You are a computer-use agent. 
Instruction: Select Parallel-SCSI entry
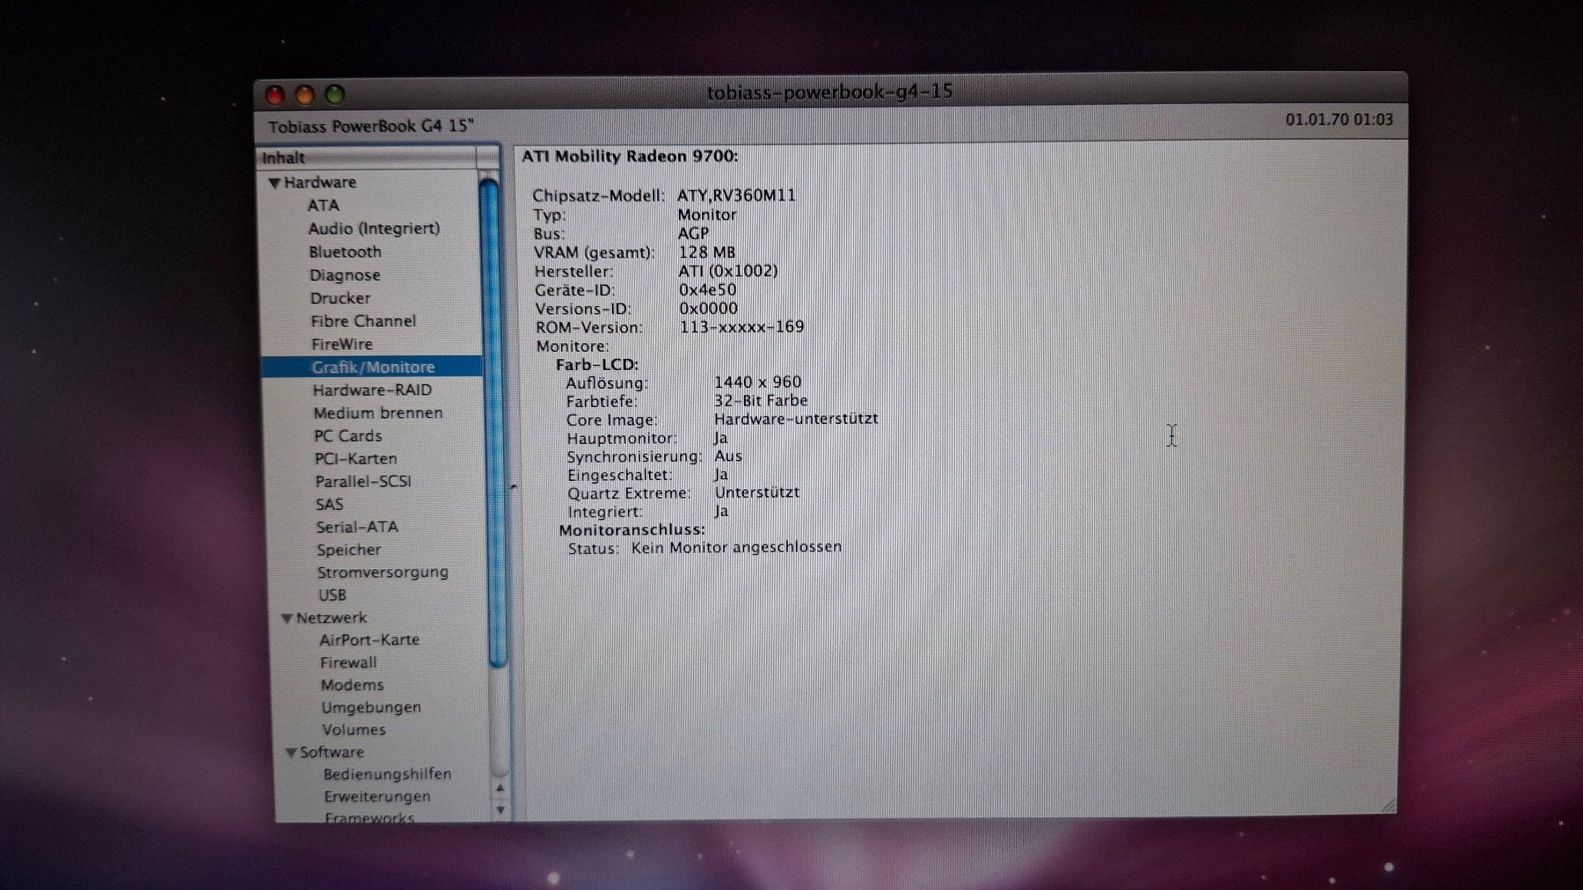click(x=363, y=481)
